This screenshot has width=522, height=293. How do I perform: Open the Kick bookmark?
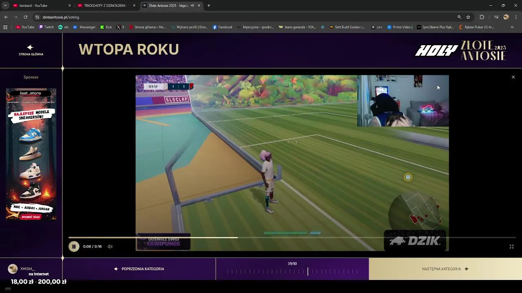click(106, 27)
